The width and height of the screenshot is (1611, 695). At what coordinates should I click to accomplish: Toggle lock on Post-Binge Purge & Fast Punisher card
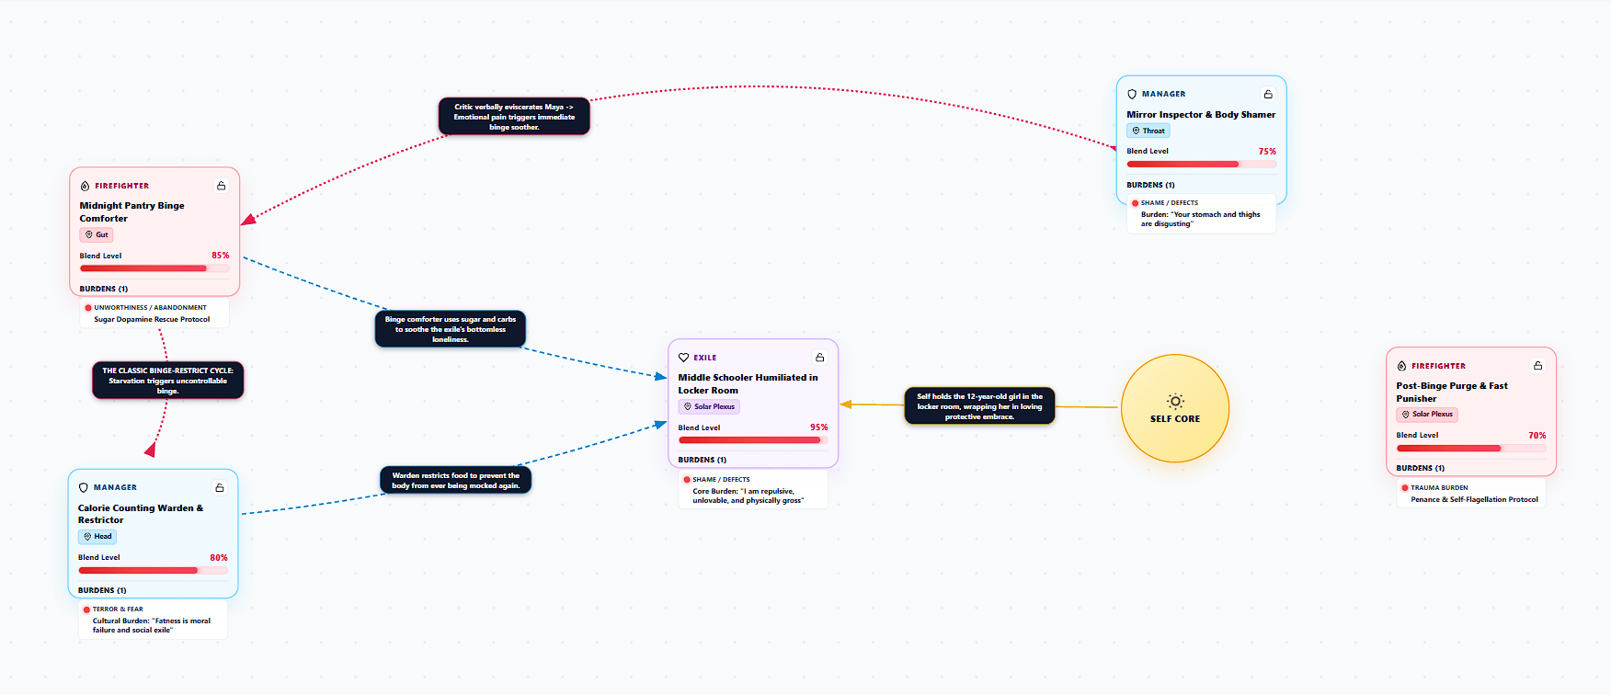click(1537, 366)
